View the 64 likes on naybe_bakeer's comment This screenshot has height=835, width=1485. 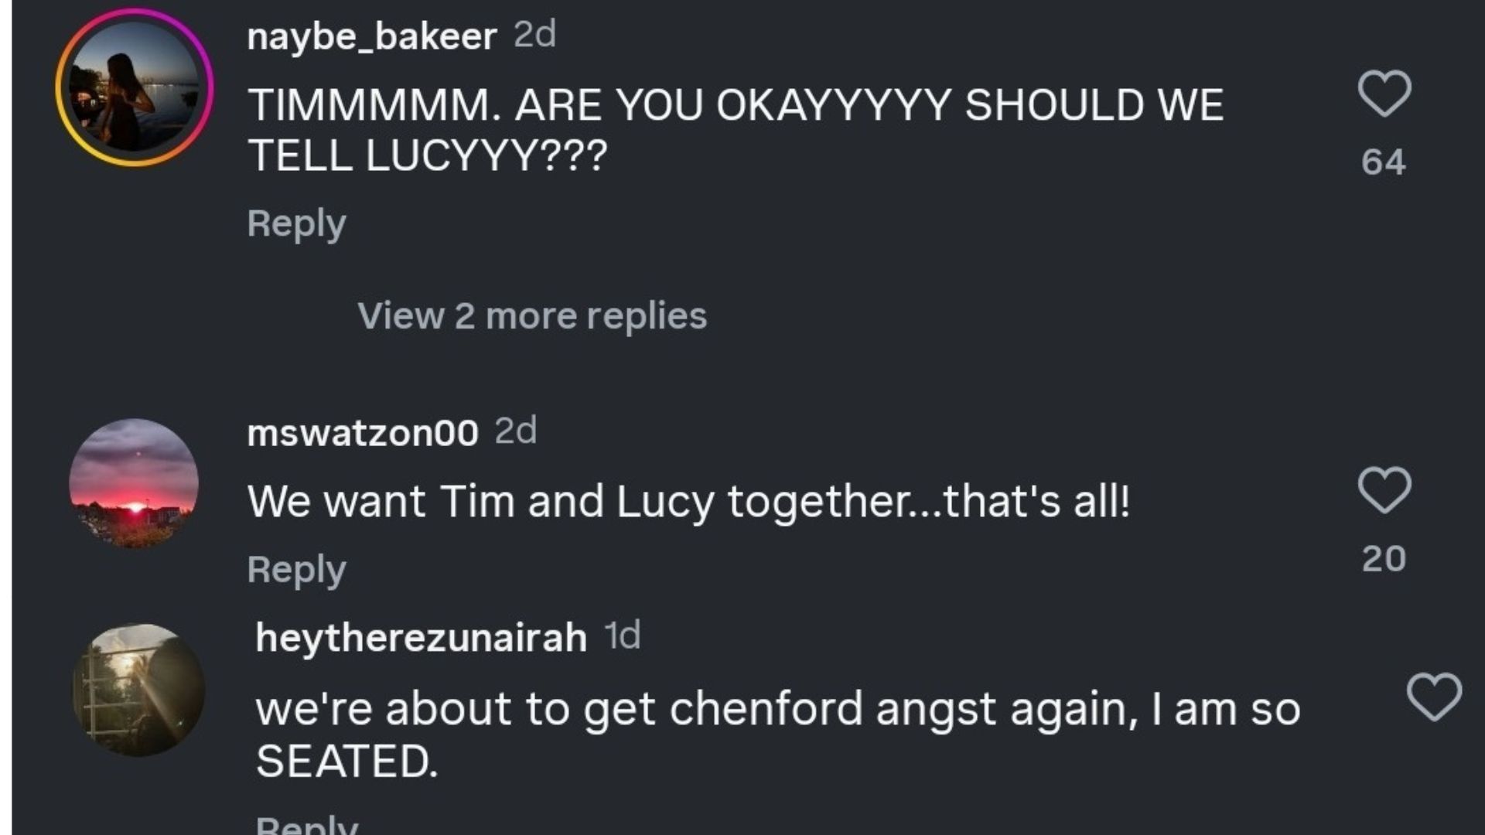(x=1384, y=162)
